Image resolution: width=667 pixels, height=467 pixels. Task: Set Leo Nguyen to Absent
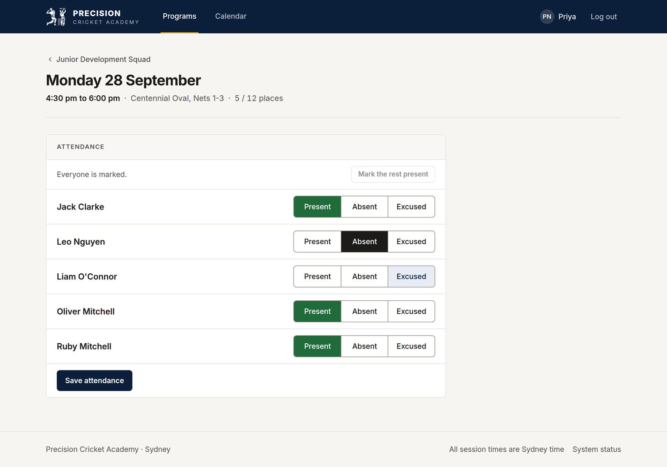pyautogui.click(x=364, y=241)
